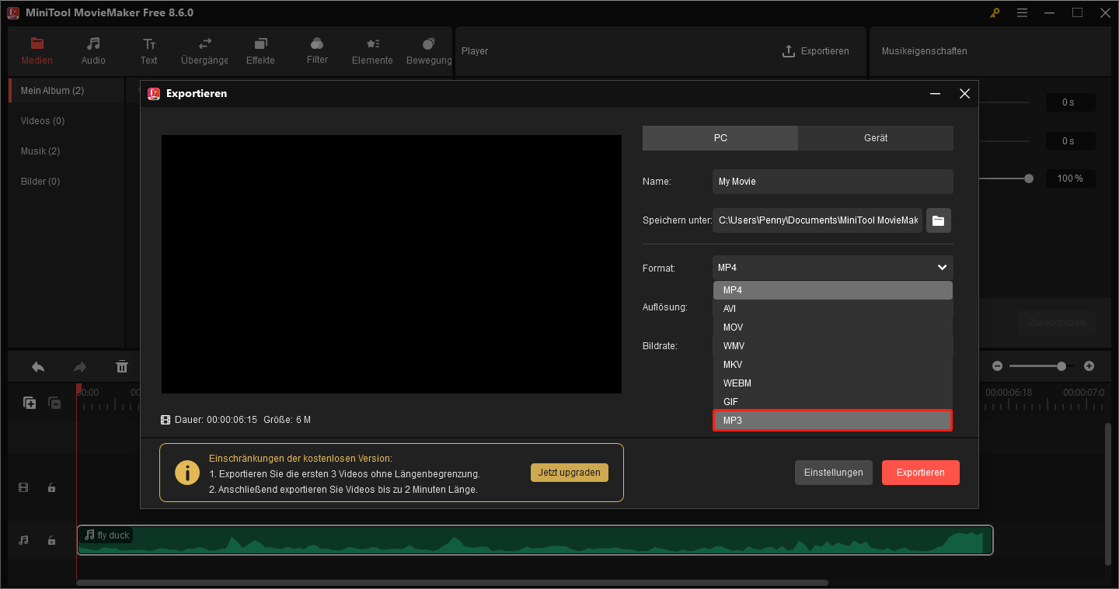Switch to the Gerät export tab

(876, 138)
